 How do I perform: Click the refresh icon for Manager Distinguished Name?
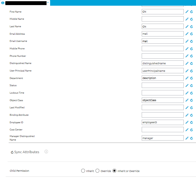coord(192,138)
